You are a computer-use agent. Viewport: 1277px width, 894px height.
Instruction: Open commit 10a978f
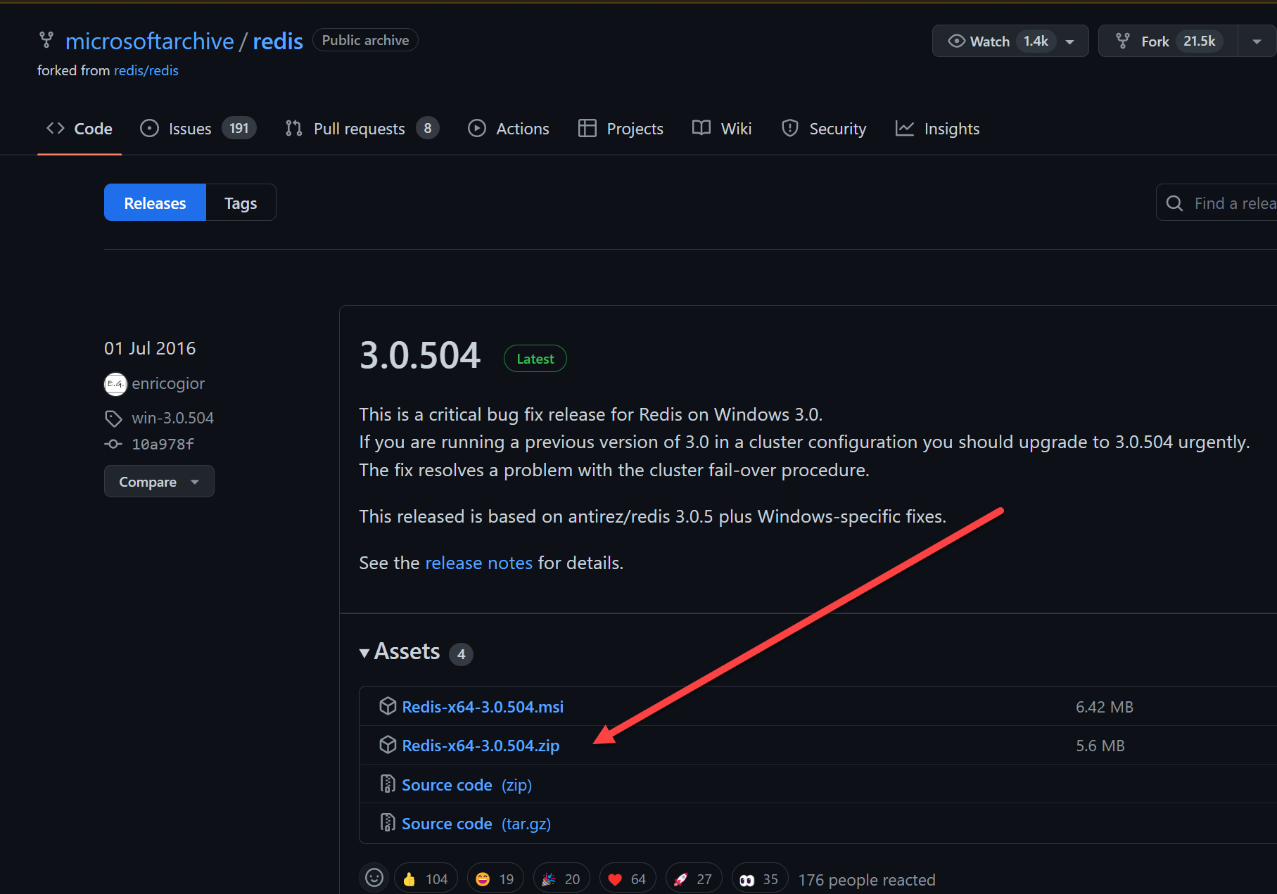pyautogui.click(x=163, y=445)
